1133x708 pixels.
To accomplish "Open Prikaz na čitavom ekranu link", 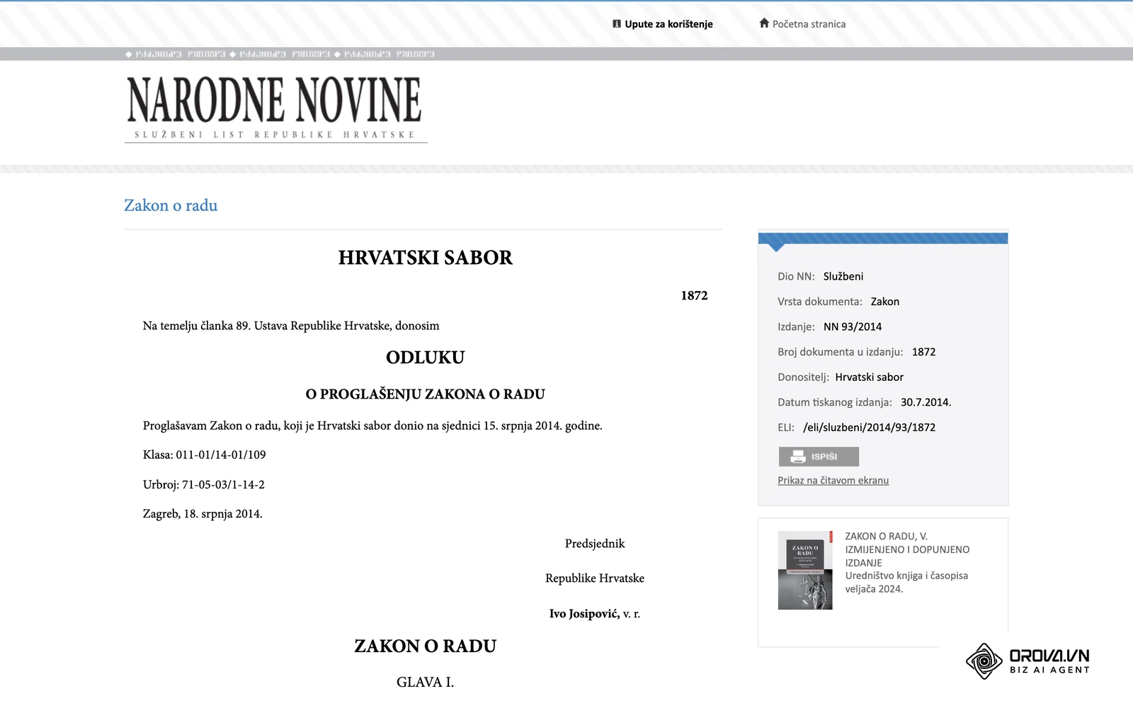I will (833, 480).
